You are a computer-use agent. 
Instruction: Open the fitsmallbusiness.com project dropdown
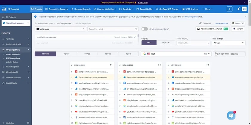pyautogui.click(x=16, y=23)
